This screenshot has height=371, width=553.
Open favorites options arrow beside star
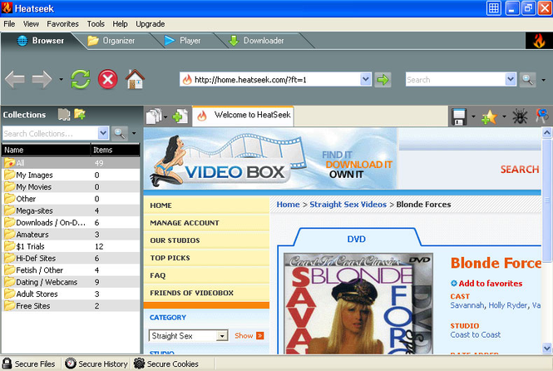504,116
